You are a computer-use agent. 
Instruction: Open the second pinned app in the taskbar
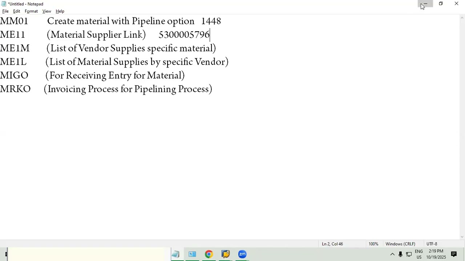(x=192, y=254)
